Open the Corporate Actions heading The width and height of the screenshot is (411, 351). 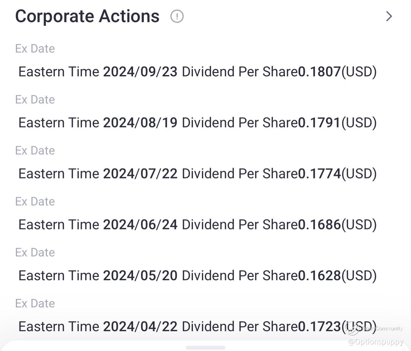tap(87, 16)
